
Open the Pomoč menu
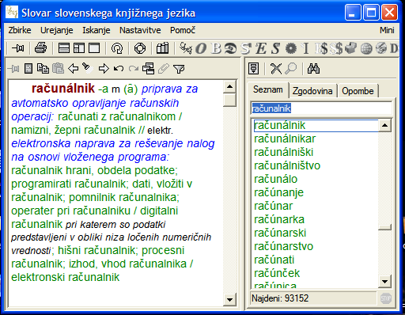(183, 30)
